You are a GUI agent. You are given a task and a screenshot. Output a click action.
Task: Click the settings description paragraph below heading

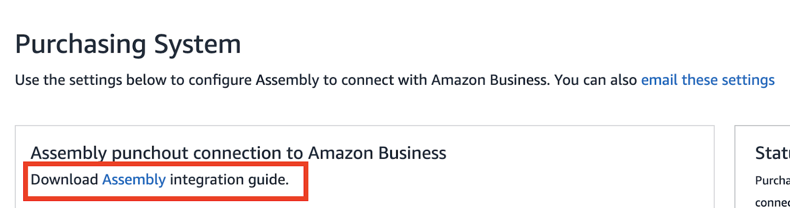[395, 80]
